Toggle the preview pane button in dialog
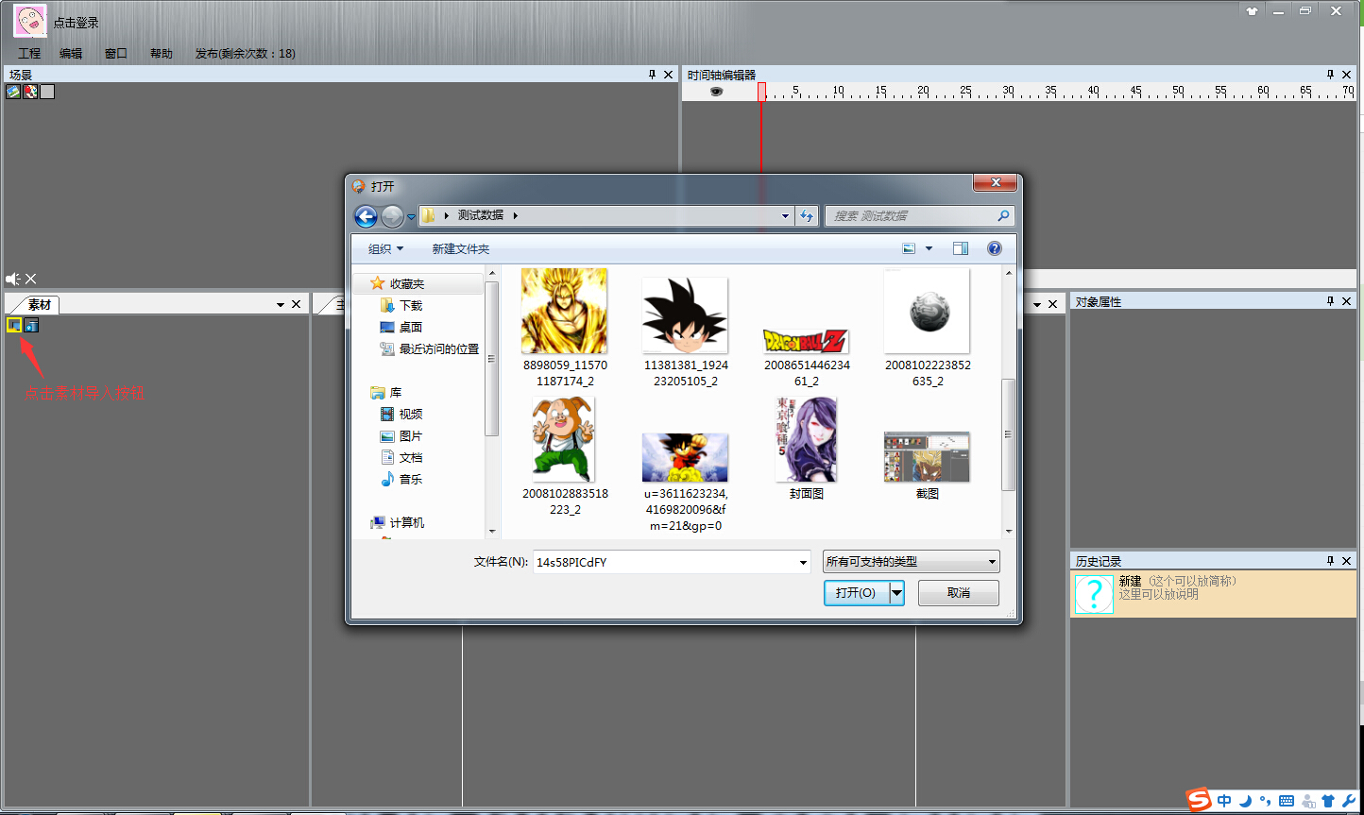1364x815 pixels. pyautogui.click(x=961, y=248)
